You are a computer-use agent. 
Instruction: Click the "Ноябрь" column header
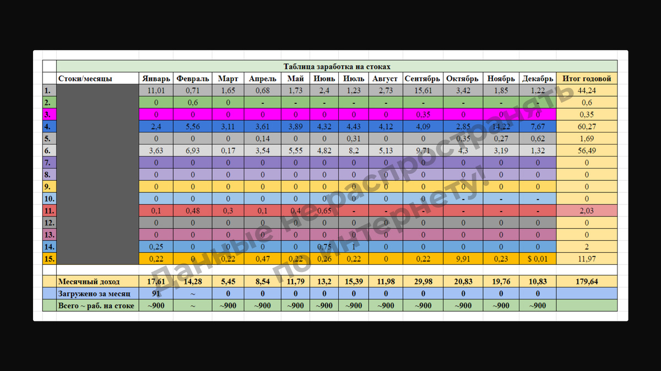point(501,79)
